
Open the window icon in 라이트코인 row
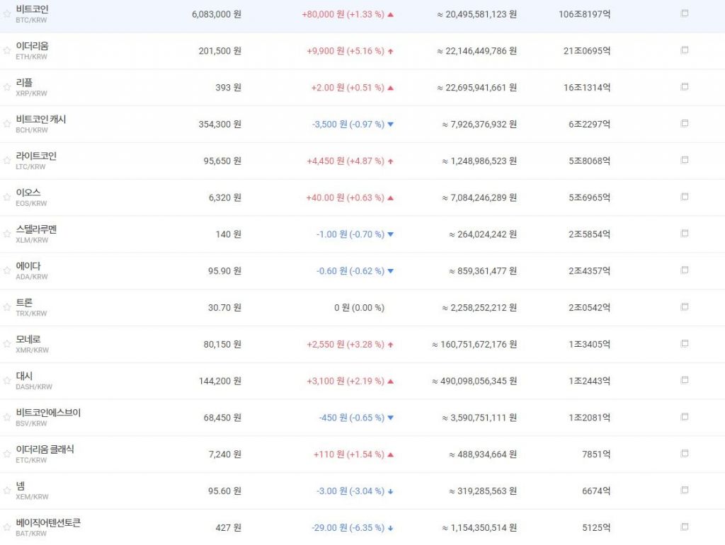(684, 160)
